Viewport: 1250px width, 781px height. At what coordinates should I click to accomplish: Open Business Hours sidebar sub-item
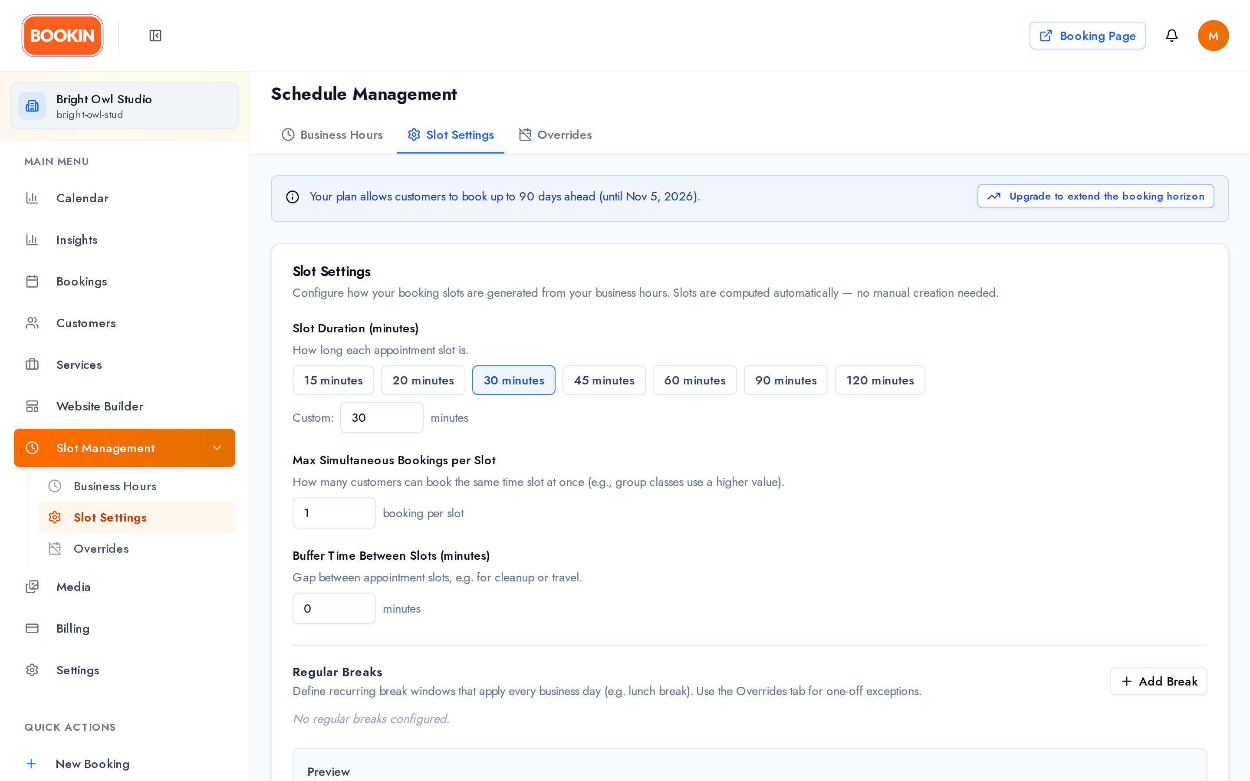click(x=137, y=486)
